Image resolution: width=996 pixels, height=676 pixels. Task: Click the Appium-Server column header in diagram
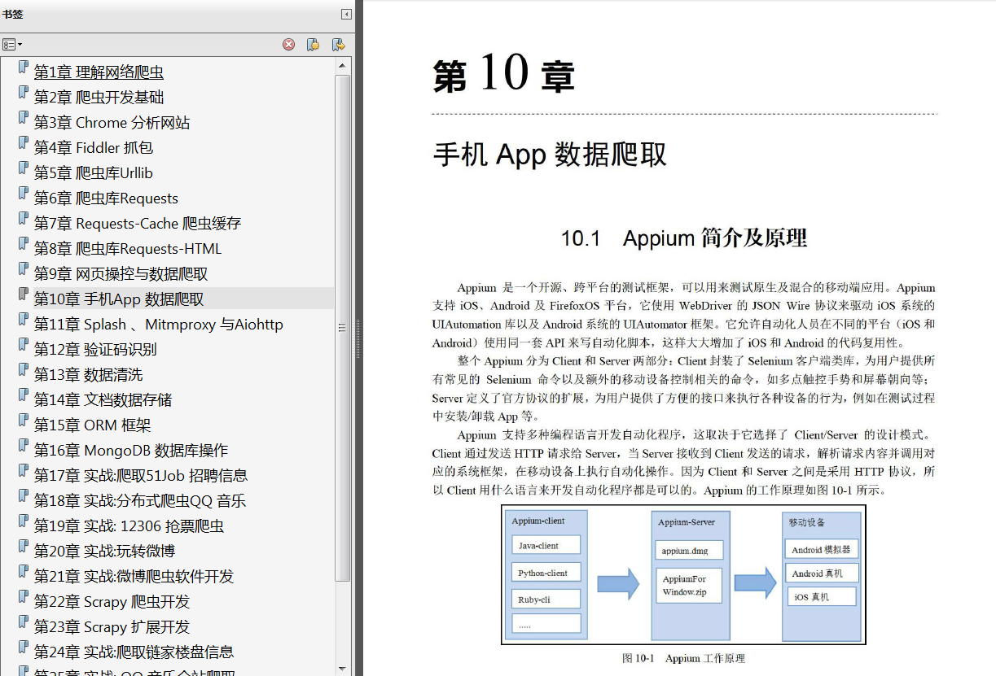coord(687,522)
